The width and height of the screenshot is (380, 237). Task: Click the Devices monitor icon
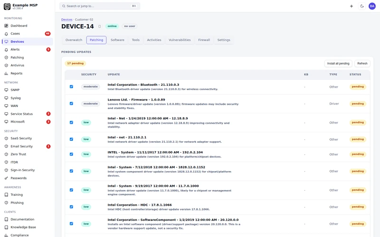pos(6,42)
